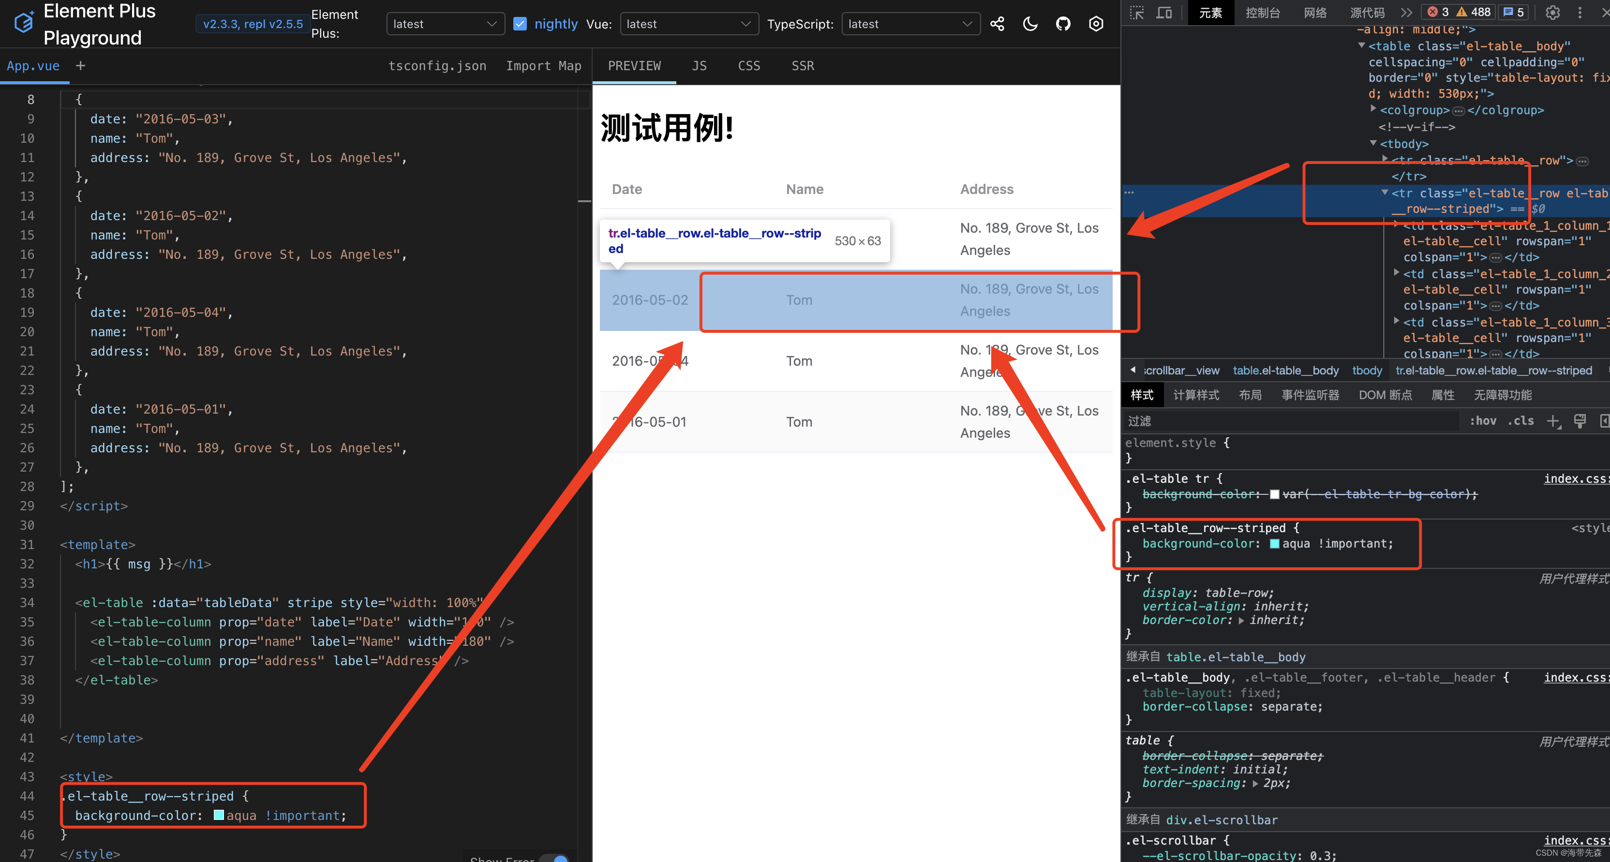
Task: Toggle dark mode with the moon icon
Action: pyautogui.click(x=1030, y=23)
